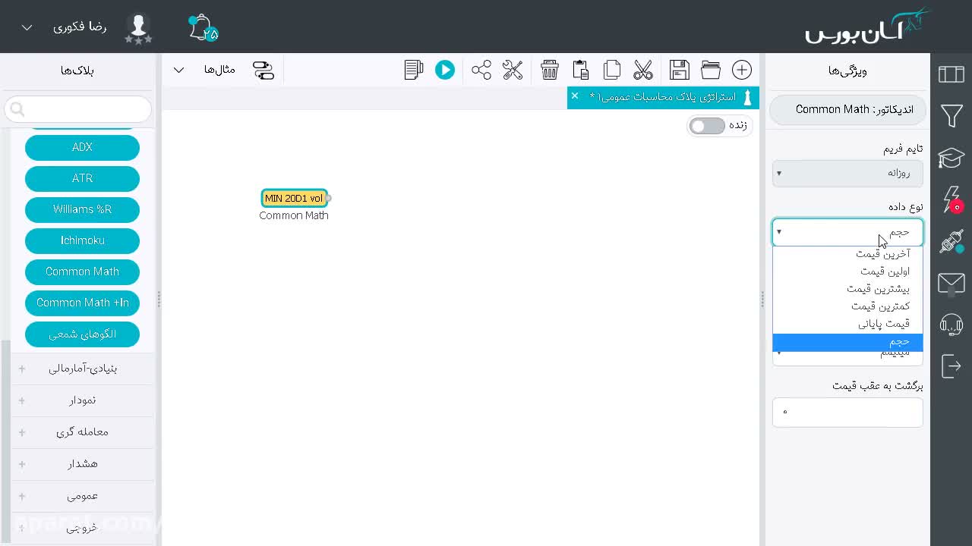Select قیمت پایانی from the data type list

pyautogui.click(x=847, y=324)
